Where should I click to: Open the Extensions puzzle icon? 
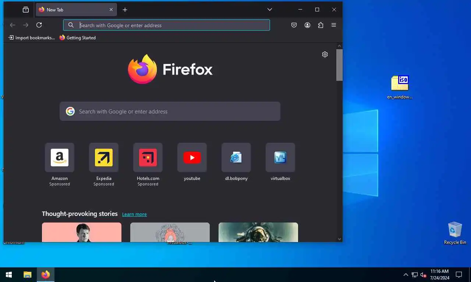tap(321, 25)
